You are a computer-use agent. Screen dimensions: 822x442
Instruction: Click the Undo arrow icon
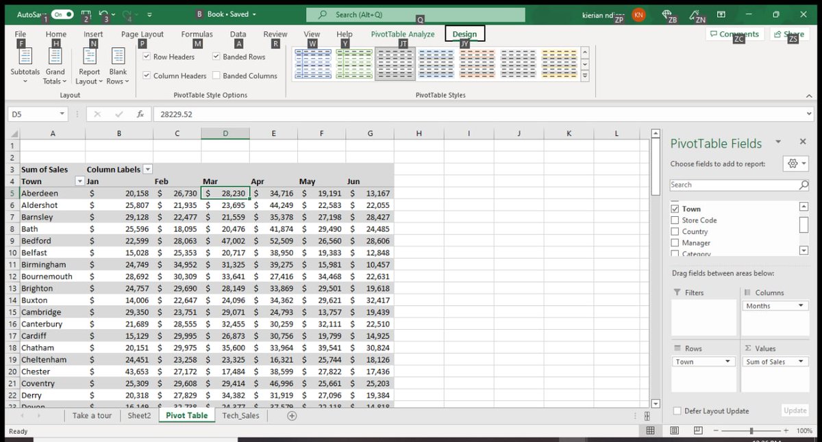pos(103,14)
